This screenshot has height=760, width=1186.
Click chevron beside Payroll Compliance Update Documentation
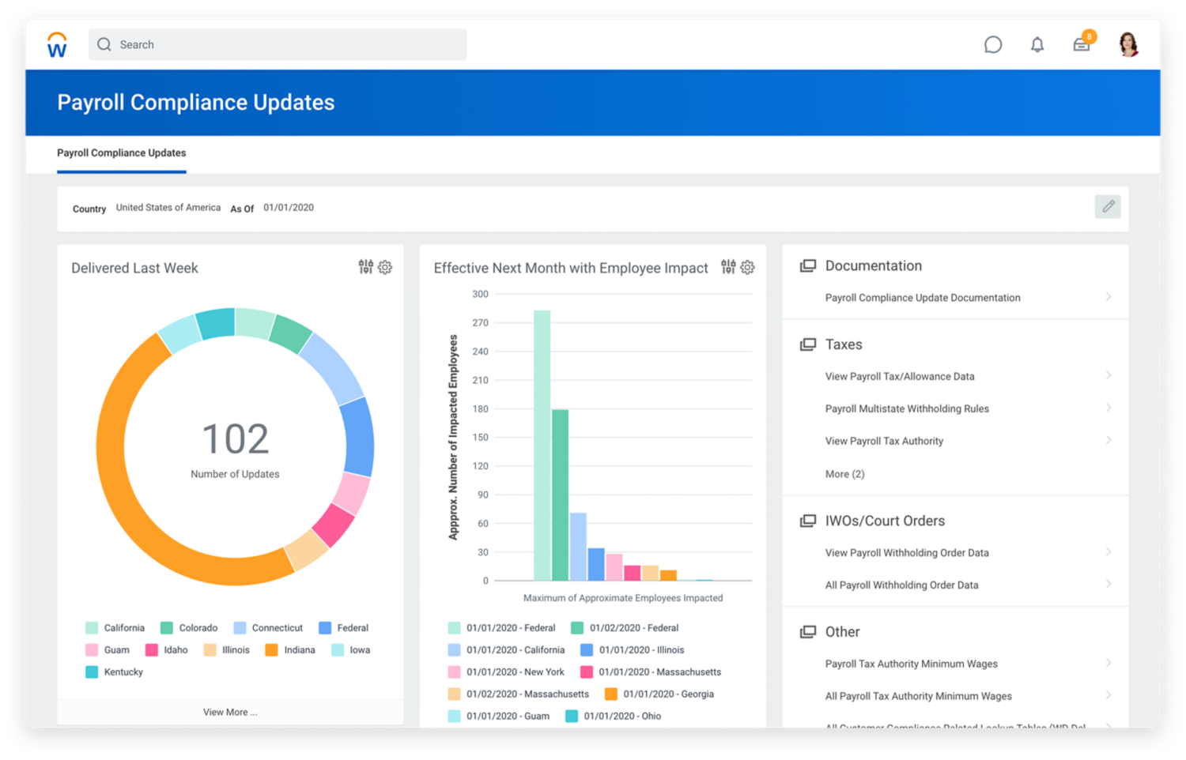1108,297
